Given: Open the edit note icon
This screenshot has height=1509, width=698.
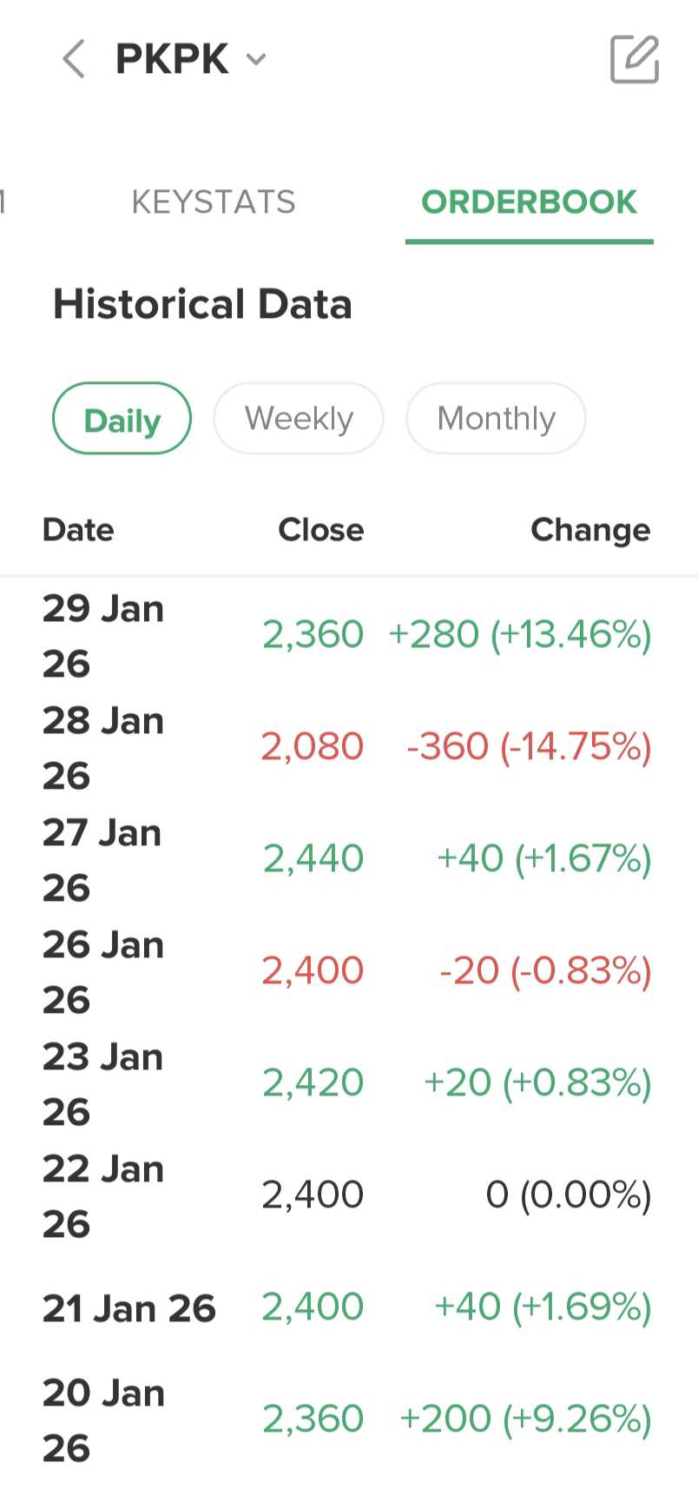Looking at the screenshot, I should [x=635, y=59].
